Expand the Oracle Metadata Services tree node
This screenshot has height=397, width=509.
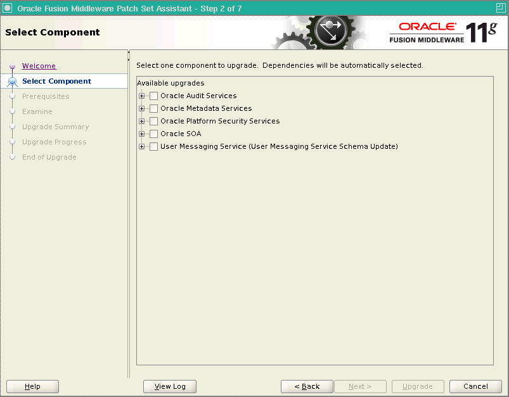(x=141, y=109)
